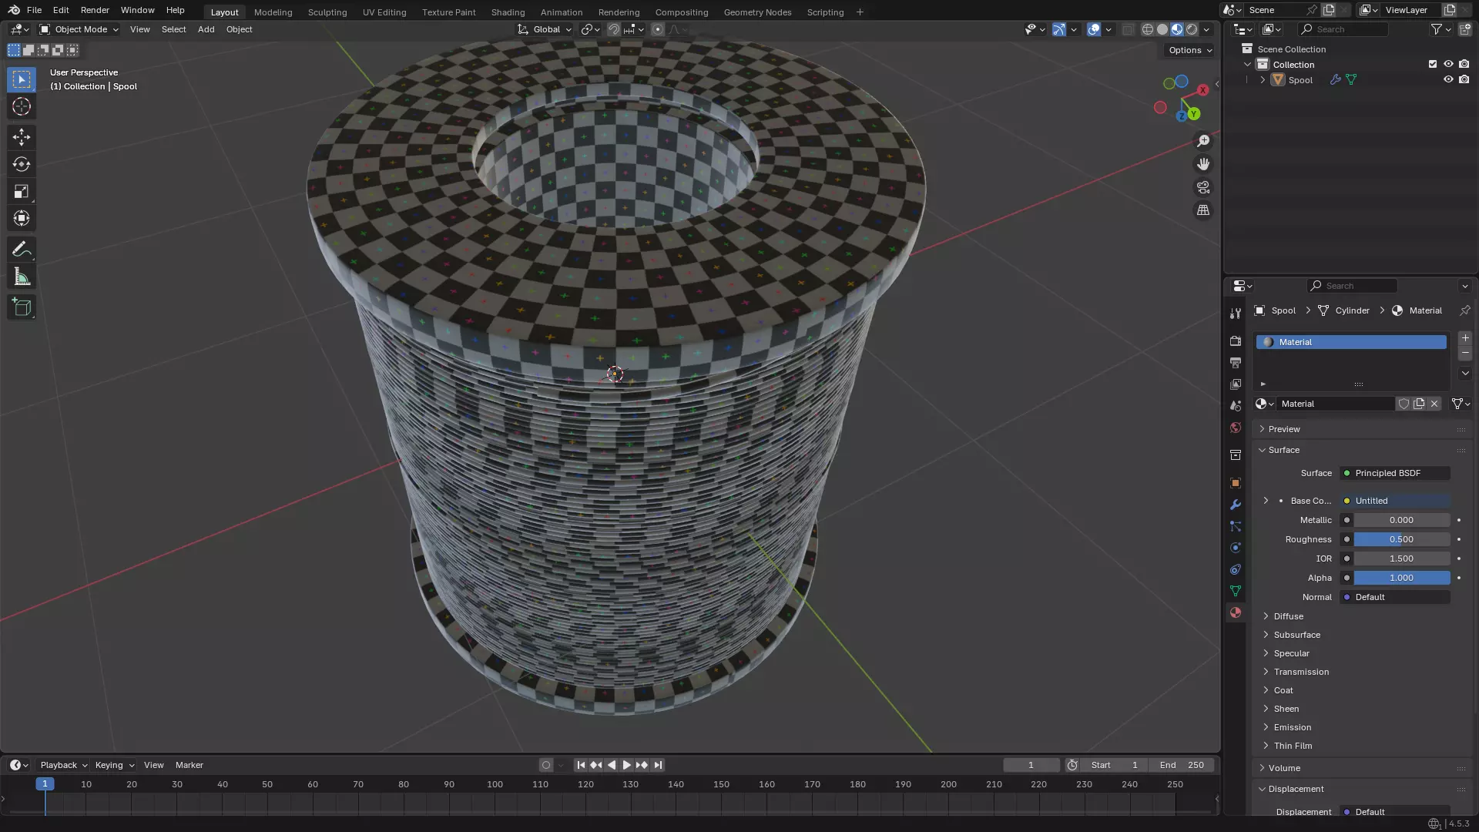Select the Scale tool
Image resolution: width=1479 pixels, height=832 pixels.
pyautogui.click(x=22, y=191)
